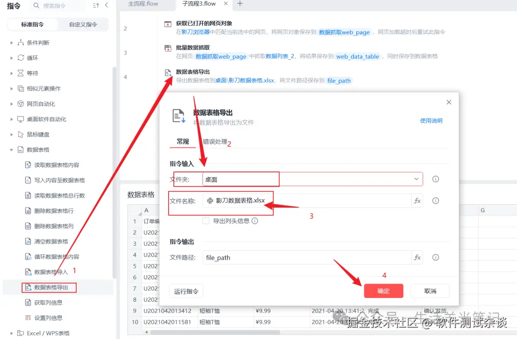
Task: Switch to the 自定义指令 tab
Action: (82, 23)
